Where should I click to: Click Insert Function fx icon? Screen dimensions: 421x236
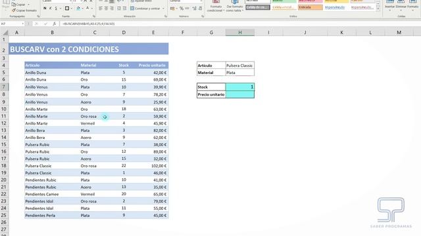54,24
